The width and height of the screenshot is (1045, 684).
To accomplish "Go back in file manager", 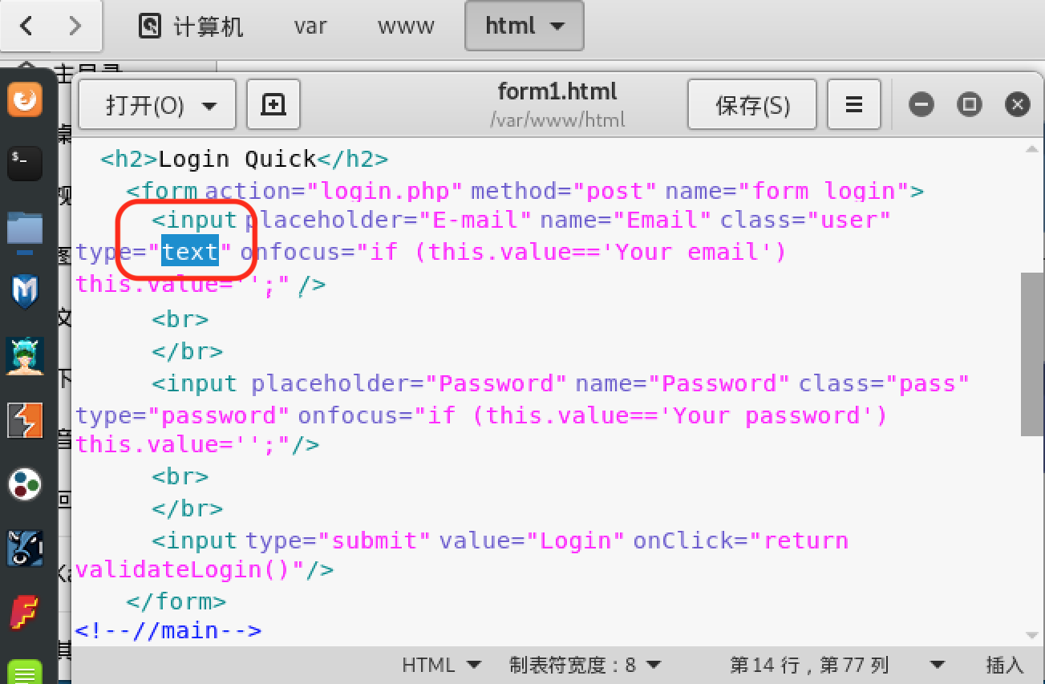I will 26,26.
